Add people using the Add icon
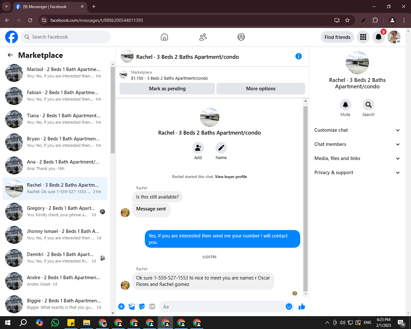 (x=198, y=148)
